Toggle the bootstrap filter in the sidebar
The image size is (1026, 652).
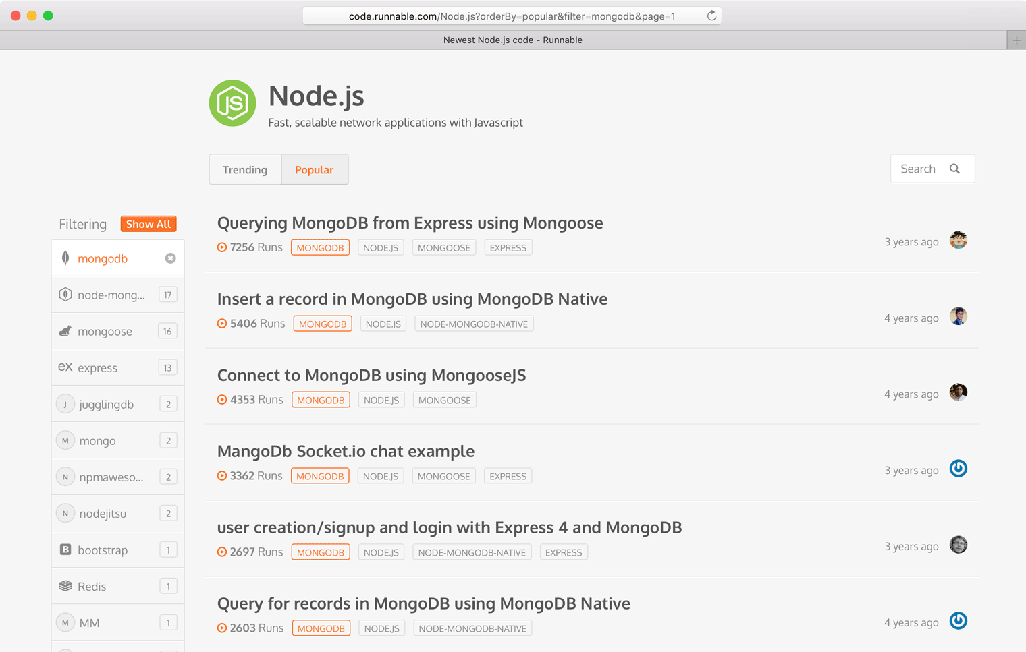[103, 550]
